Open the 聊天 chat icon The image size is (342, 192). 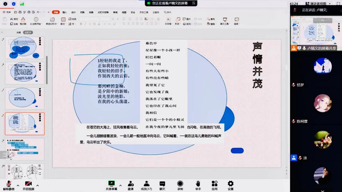pyautogui.click(x=162, y=186)
